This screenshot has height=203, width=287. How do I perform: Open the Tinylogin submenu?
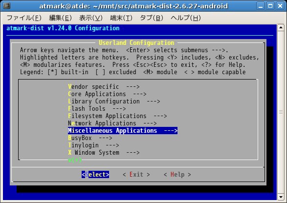coord(93,145)
